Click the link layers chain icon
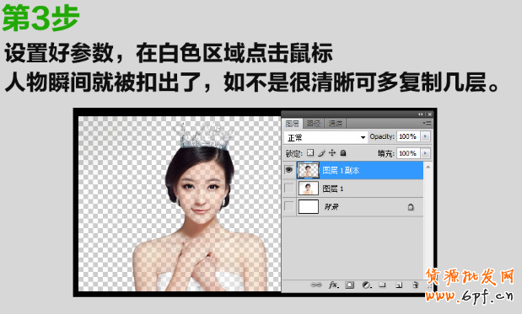 point(315,285)
